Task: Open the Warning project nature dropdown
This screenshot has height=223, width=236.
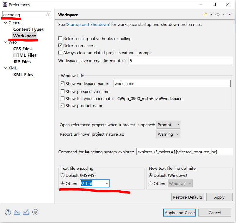Action: point(168,134)
